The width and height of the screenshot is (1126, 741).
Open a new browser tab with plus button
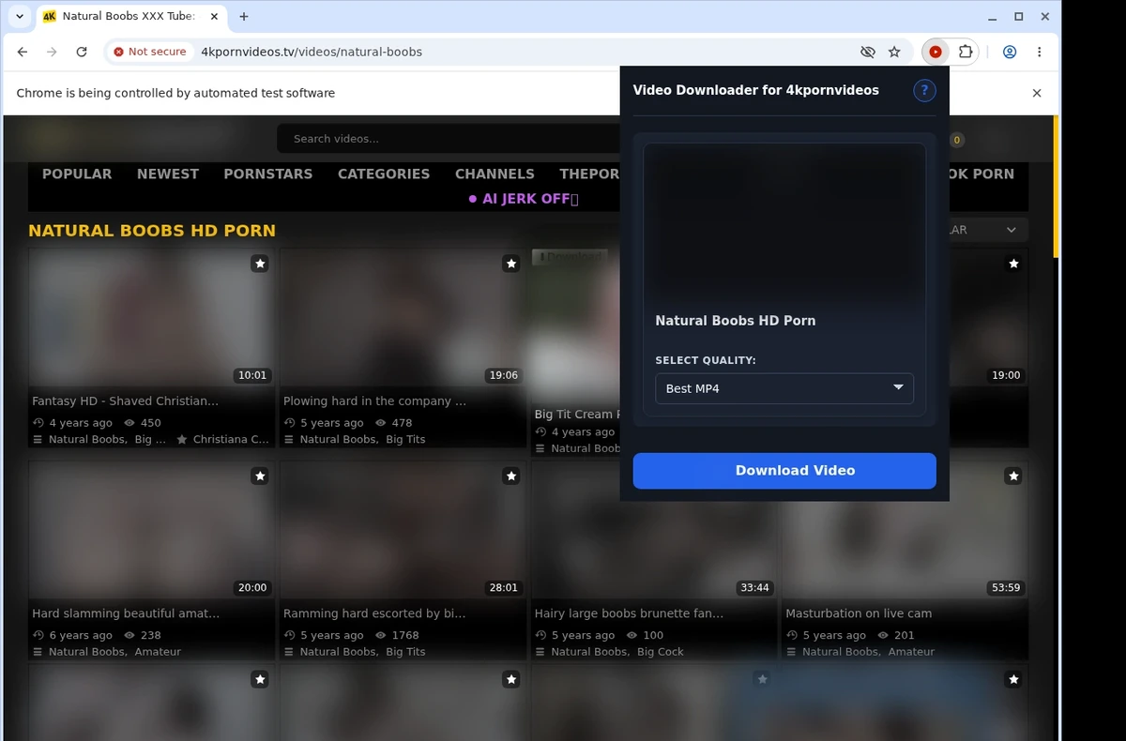coord(244,16)
